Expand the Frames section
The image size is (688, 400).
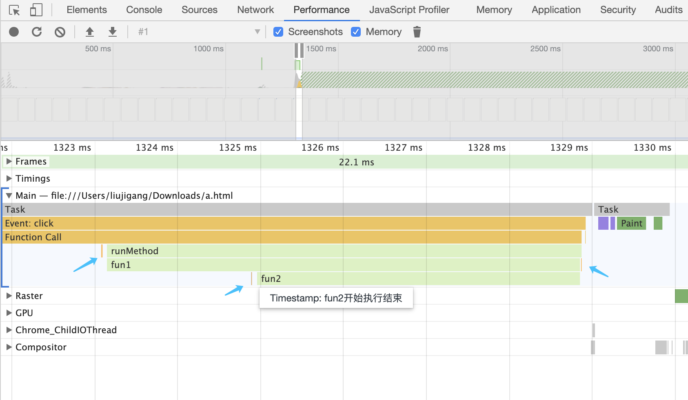(9, 162)
